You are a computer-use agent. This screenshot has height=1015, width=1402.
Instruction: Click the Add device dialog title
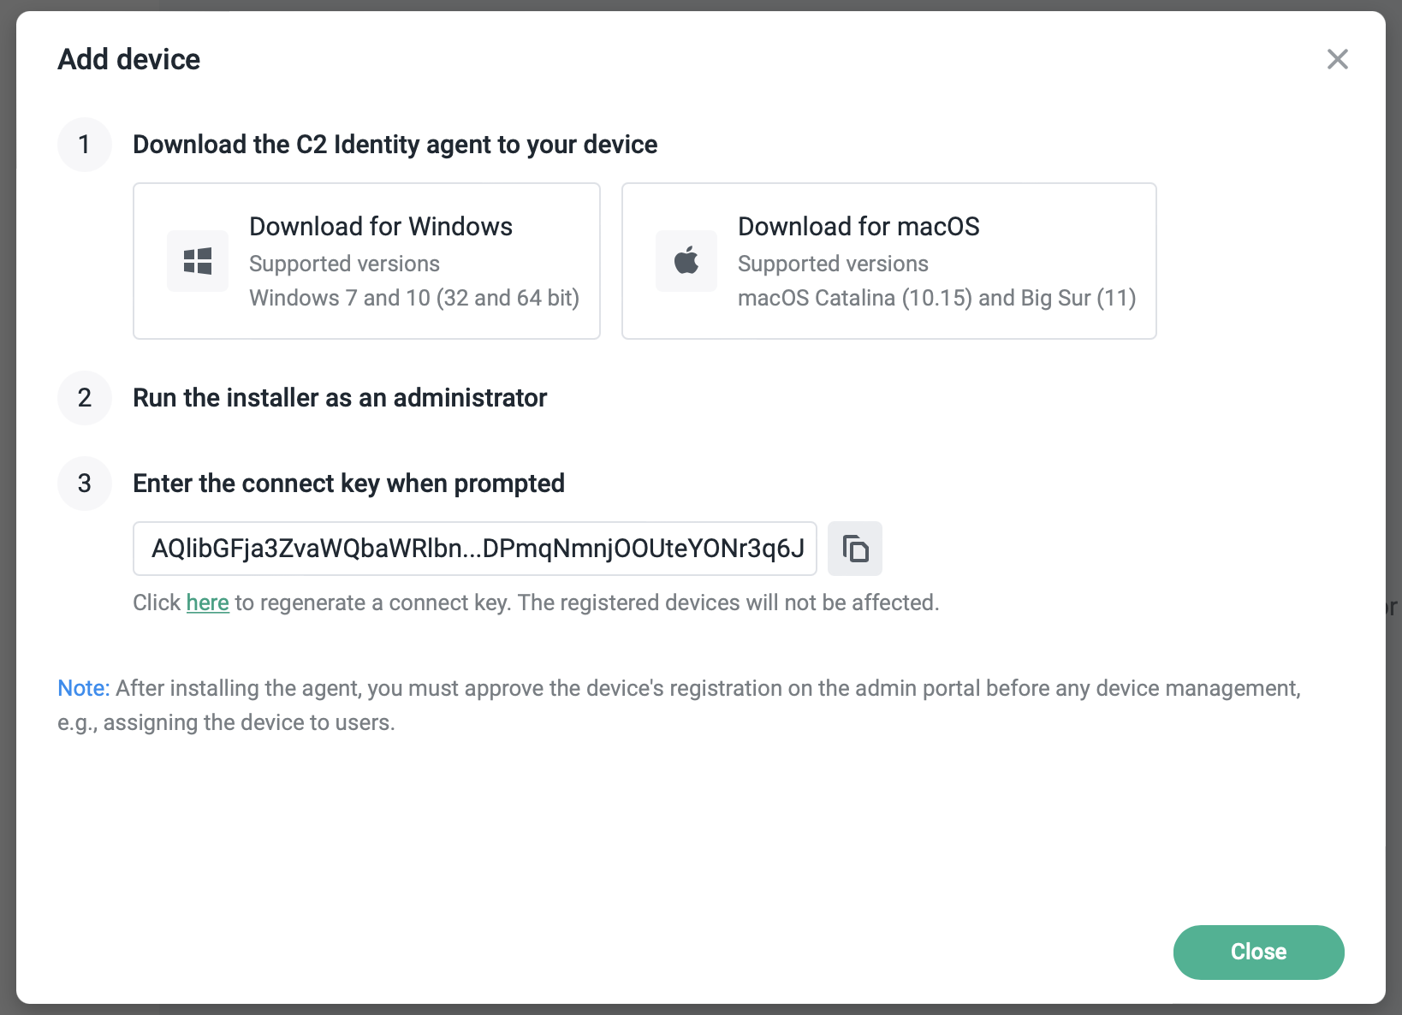pos(128,59)
